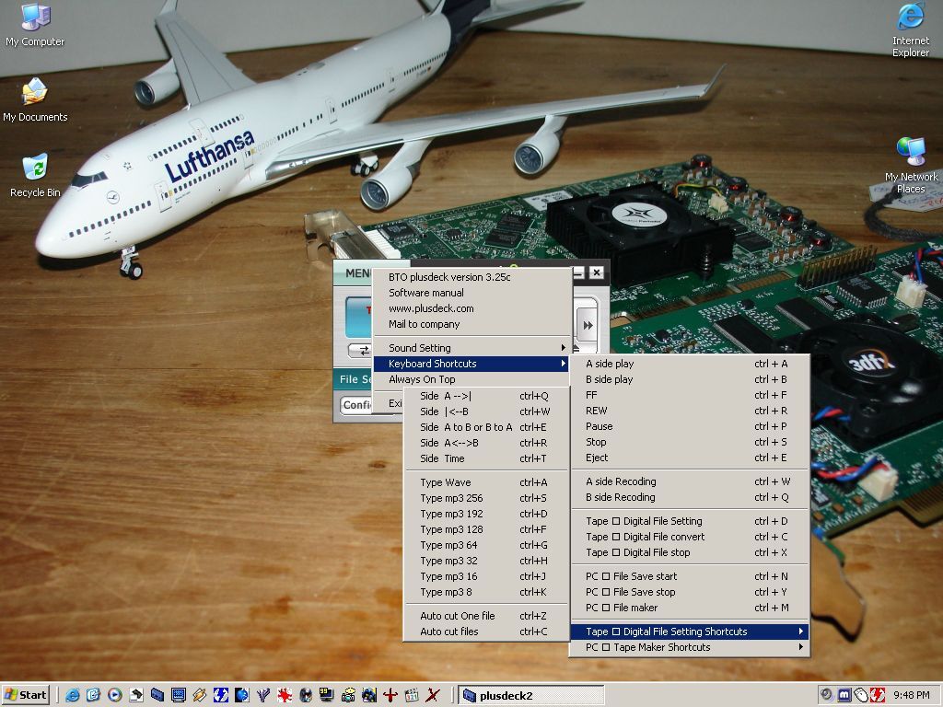The image size is (943, 707).
Task: Click the 9:48 PM system clock
Action: tap(912, 695)
